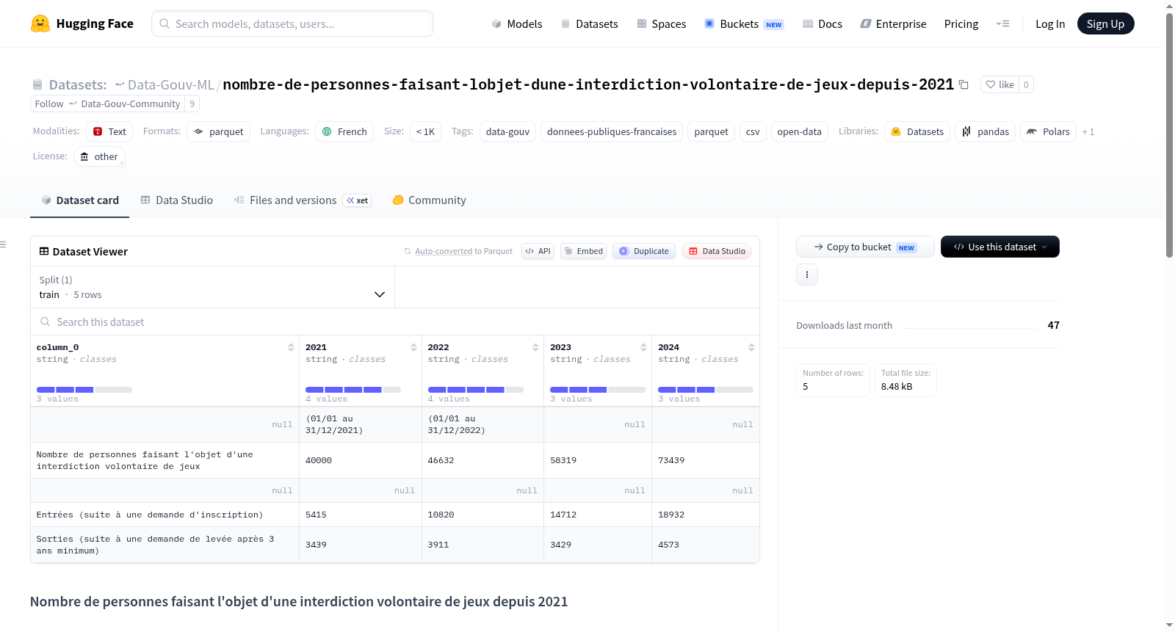Sort the 2023 column

tap(643, 347)
